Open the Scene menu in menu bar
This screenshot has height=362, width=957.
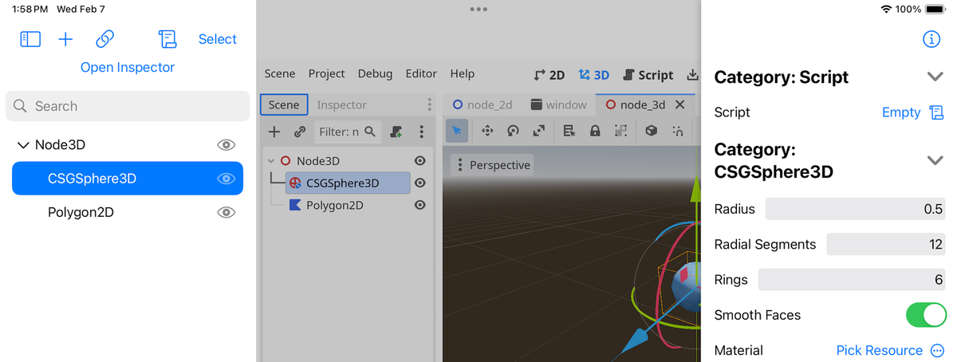(280, 73)
